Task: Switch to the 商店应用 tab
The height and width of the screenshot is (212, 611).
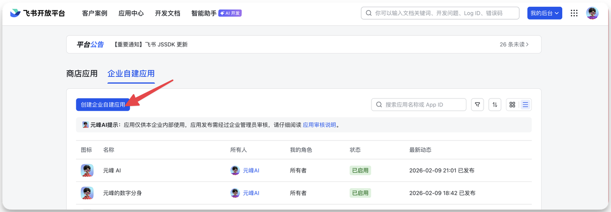Action: click(82, 74)
